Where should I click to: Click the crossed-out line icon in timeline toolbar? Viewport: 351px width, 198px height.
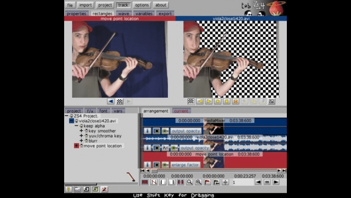click(154, 182)
